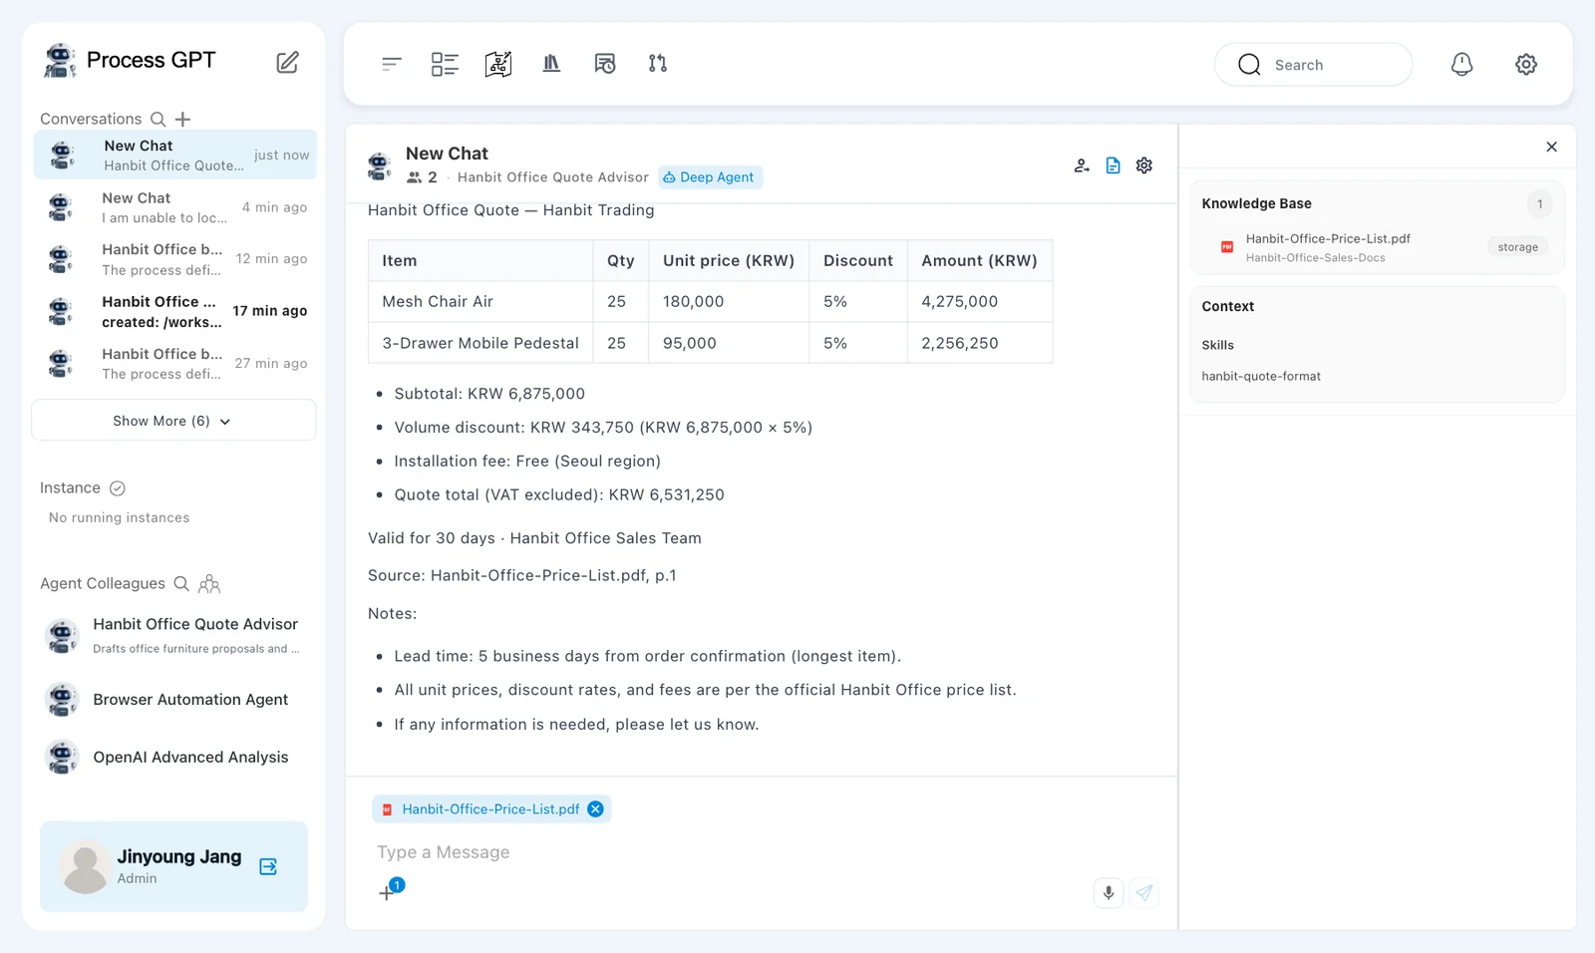The width and height of the screenshot is (1595, 953).
Task: Select OpenAI Advanced Analysis agent
Action: 173,758
